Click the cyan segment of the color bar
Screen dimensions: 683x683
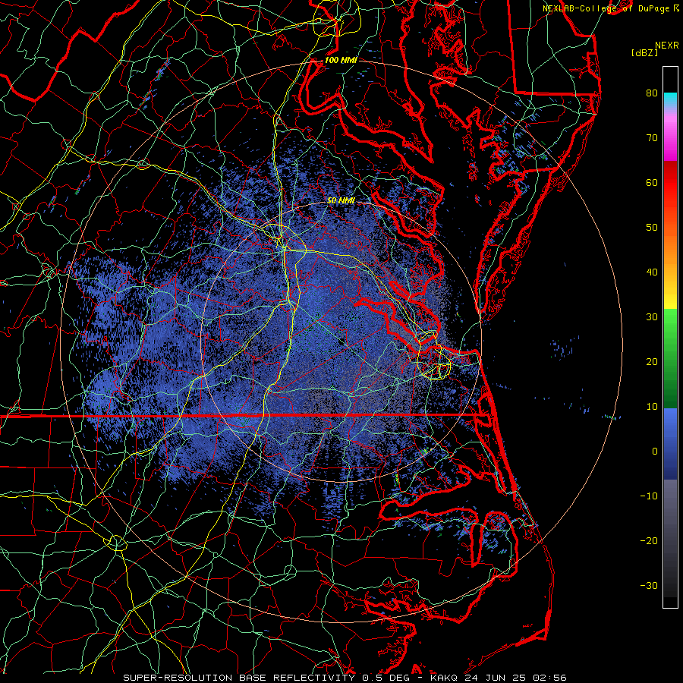coord(670,99)
